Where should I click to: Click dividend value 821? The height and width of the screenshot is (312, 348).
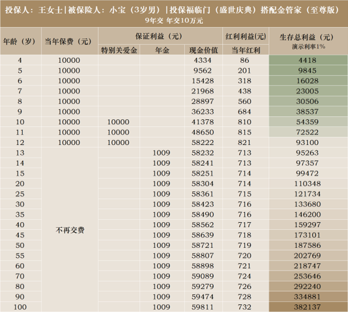[x=244, y=143]
